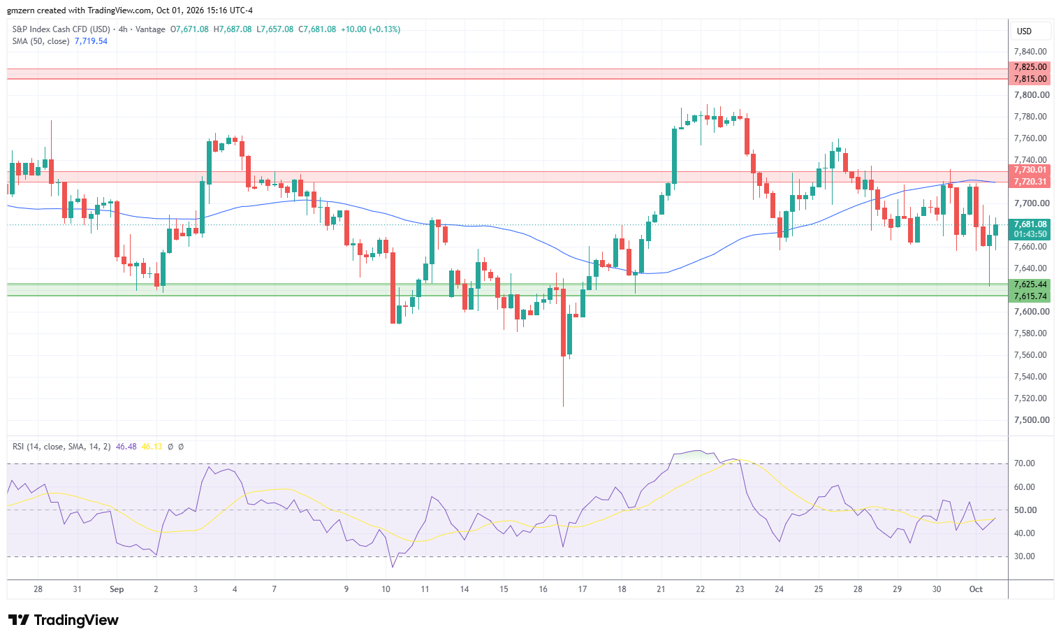Select the 7,825.00 resistance price label

(x=1030, y=67)
